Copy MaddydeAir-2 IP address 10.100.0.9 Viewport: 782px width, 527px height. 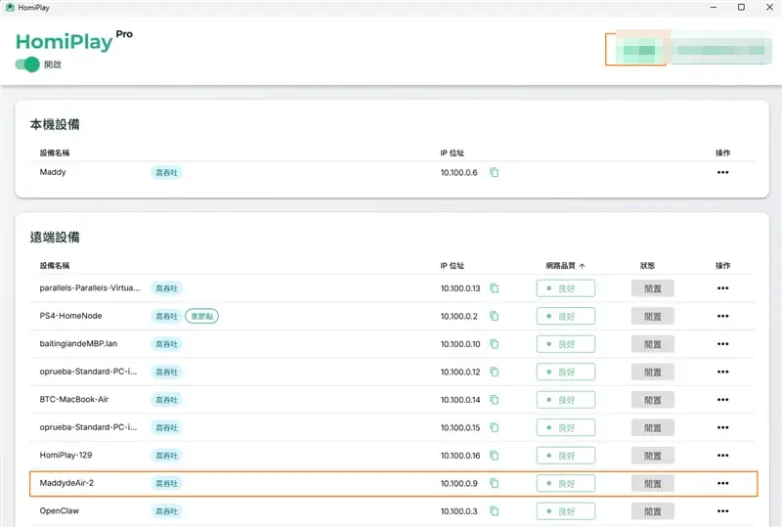(x=494, y=483)
